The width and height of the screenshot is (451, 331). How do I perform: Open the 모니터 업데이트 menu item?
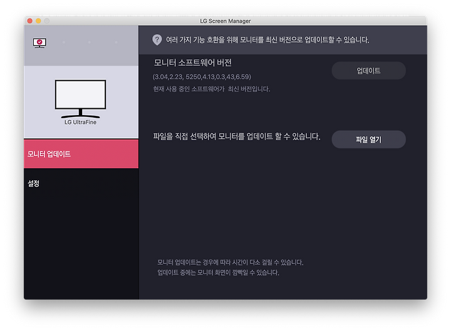click(81, 154)
